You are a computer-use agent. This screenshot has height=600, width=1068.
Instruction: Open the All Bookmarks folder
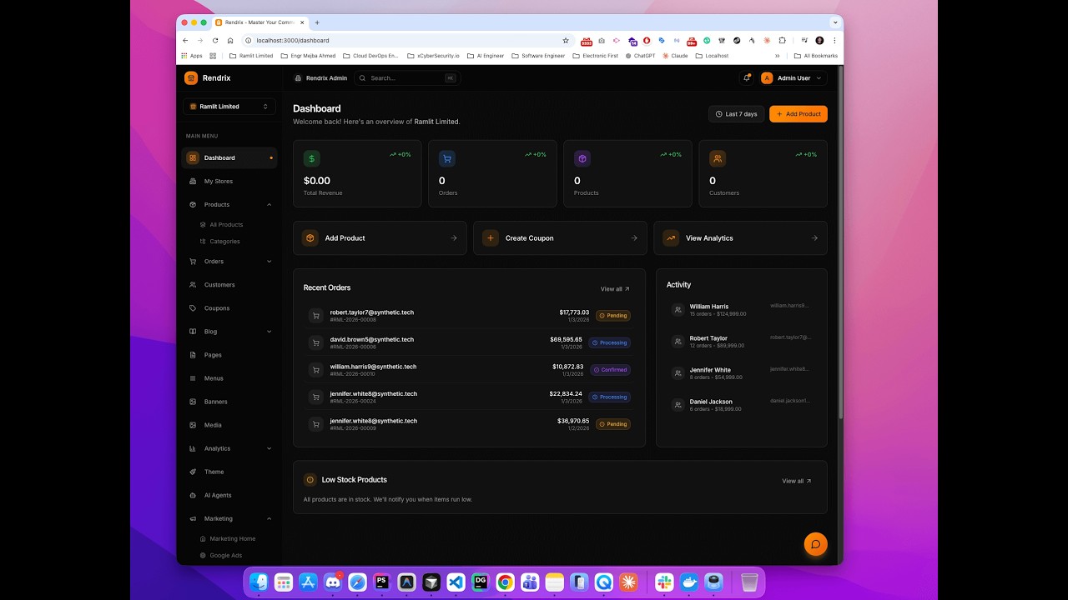(816, 56)
